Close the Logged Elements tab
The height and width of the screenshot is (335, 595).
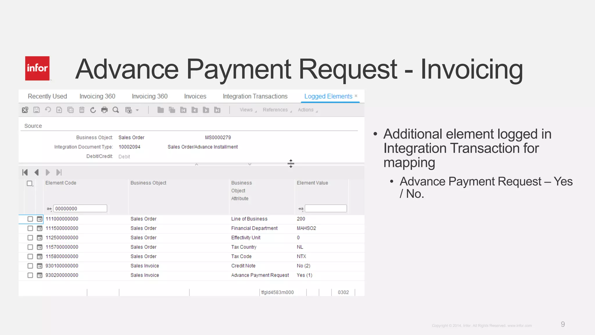coord(356,96)
